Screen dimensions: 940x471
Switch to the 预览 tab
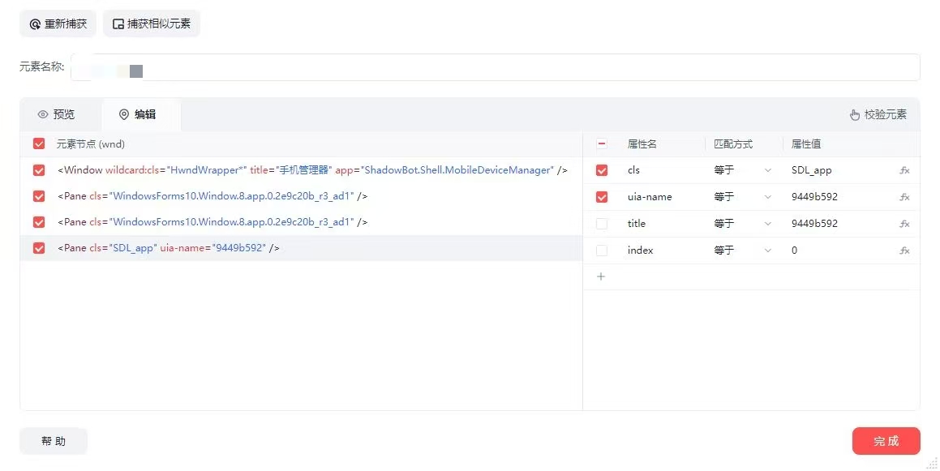(x=56, y=114)
